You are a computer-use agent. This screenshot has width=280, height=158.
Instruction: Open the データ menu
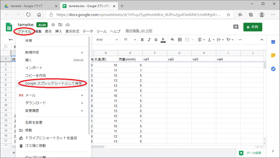[x=88, y=31]
